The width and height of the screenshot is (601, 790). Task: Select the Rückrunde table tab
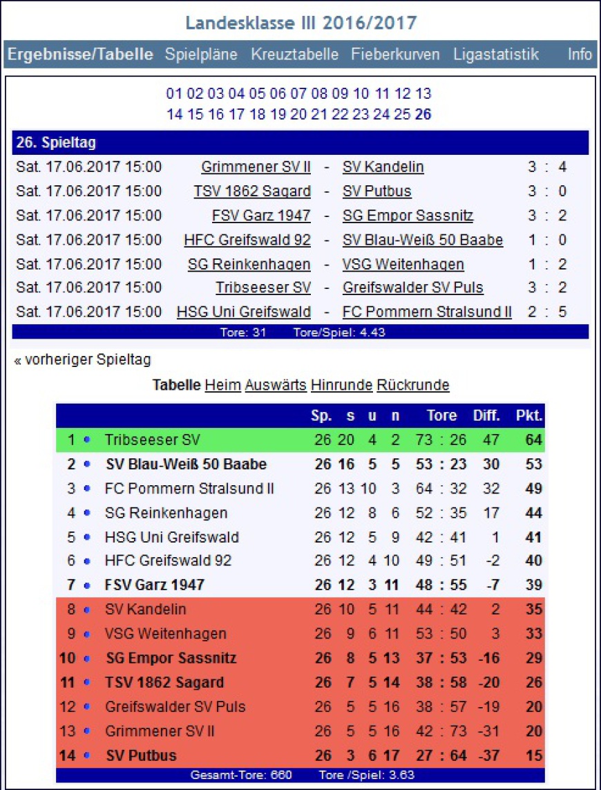[x=413, y=385]
